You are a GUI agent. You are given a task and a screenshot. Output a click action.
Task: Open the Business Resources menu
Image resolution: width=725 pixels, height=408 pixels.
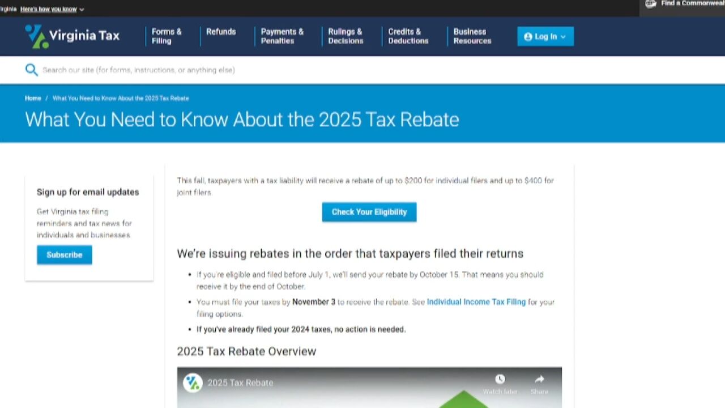click(472, 36)
